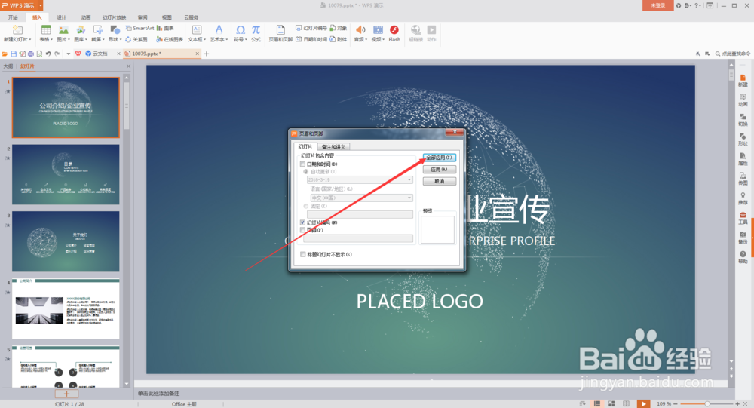
Task: Select slide 3 thumbnail 关于我们
Action: (66, 241)
